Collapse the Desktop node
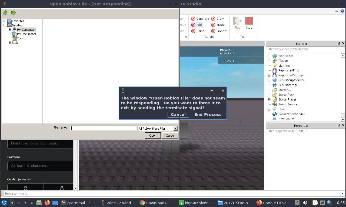The image size is (346, 207). click(5, 25)
